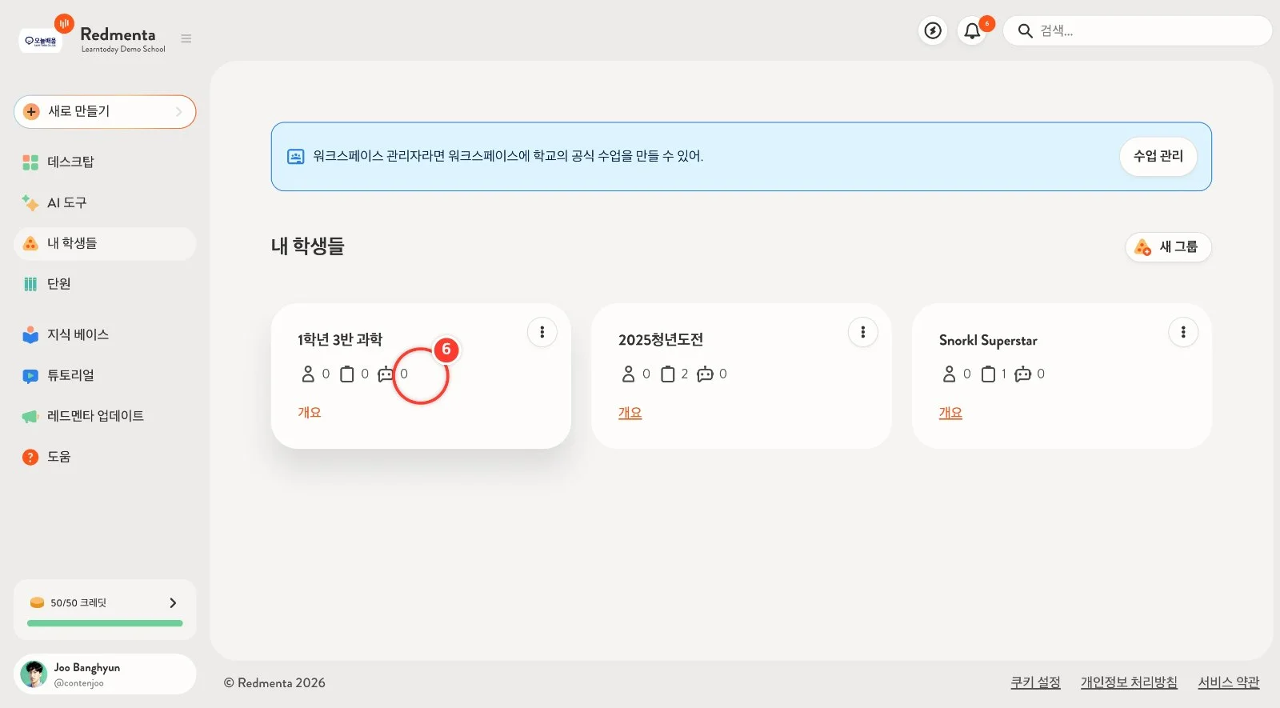The width and height of the screenshot is (1280, 708).
Task: Click the 1학년 3반 과학 card title
Action: pyautogui.click(x=340, y=340)
